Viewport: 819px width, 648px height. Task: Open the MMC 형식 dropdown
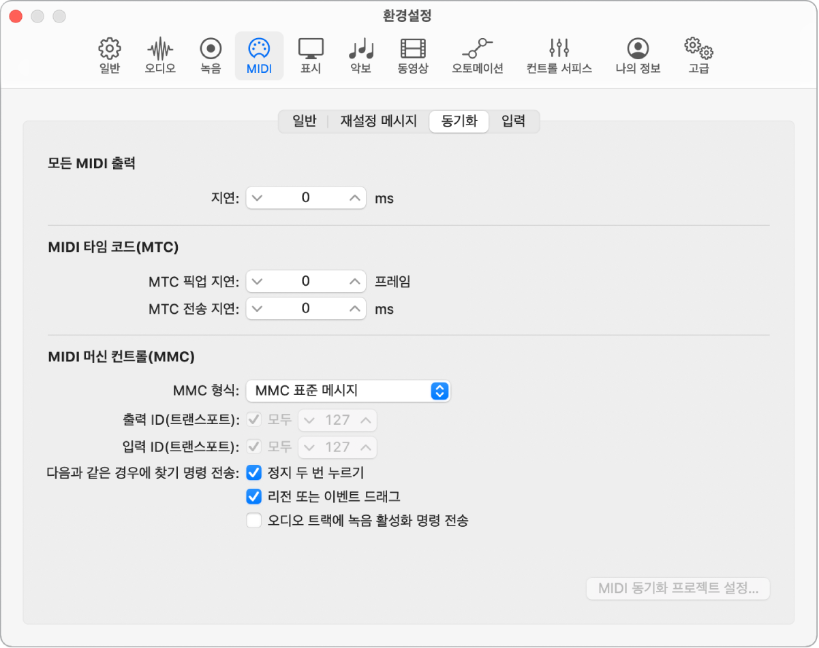pyautogui.click(x=348, y=391)
